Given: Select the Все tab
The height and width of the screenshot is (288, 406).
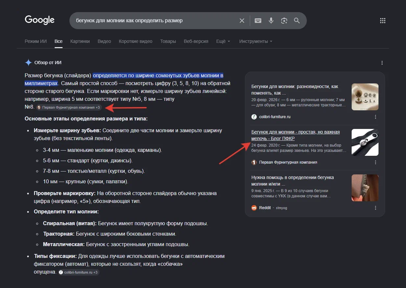Looking at the screenshot, I should [x=59, y=41].
